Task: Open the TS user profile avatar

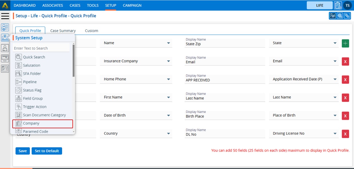Action: pyautogui.click(x=347, y=5)
